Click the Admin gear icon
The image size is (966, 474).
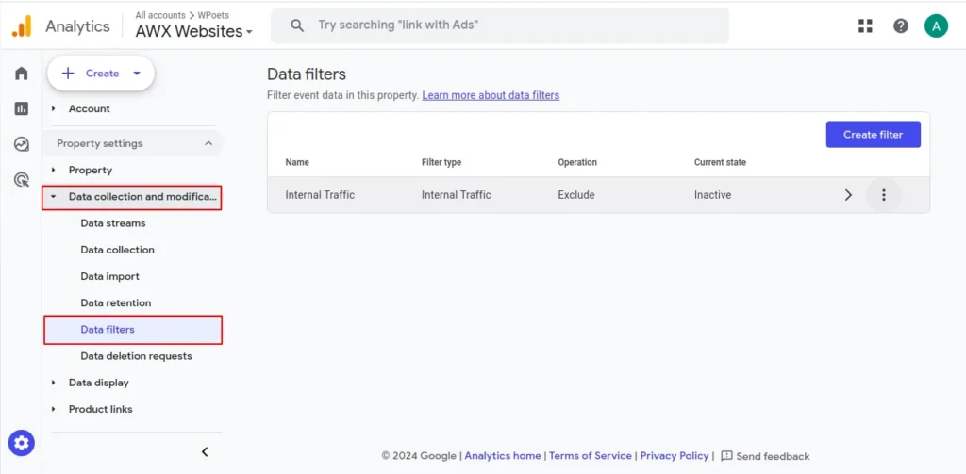pyautogui.click(x=22, y=442)
